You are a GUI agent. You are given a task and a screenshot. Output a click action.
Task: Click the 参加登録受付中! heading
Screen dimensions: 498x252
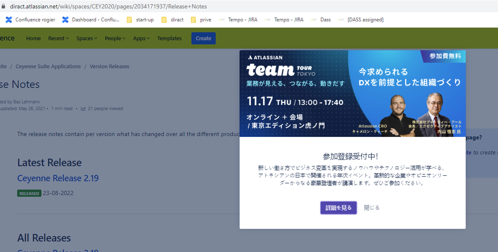(350, 156)
